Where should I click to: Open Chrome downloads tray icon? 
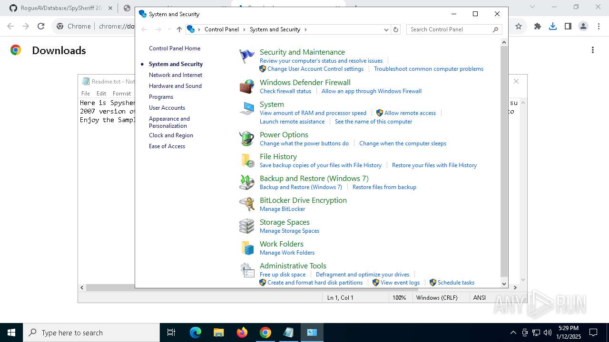point(553,27)
